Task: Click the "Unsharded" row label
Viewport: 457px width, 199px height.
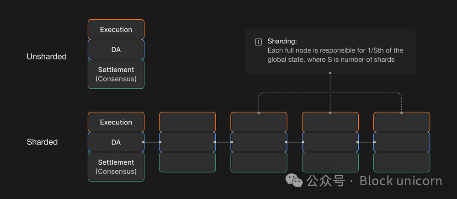Action: pos(47,56)
